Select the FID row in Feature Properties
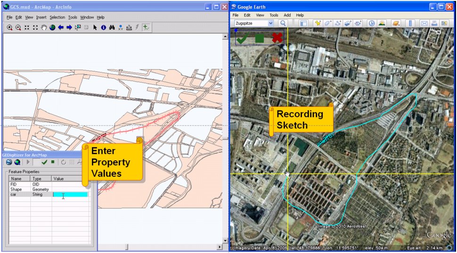457x253 pixels. [x=49, y=184]
